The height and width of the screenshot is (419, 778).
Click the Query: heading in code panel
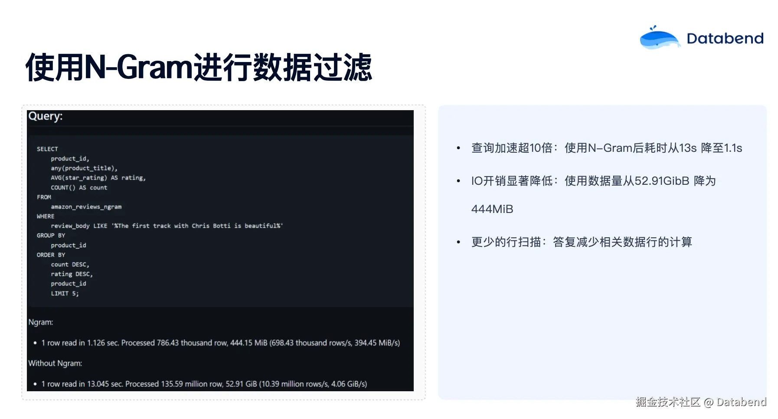click(x=46, y=116)
